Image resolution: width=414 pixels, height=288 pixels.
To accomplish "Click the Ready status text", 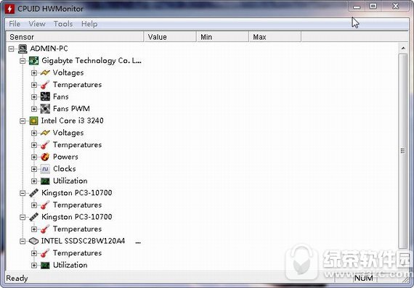I will tap(17, 279).
